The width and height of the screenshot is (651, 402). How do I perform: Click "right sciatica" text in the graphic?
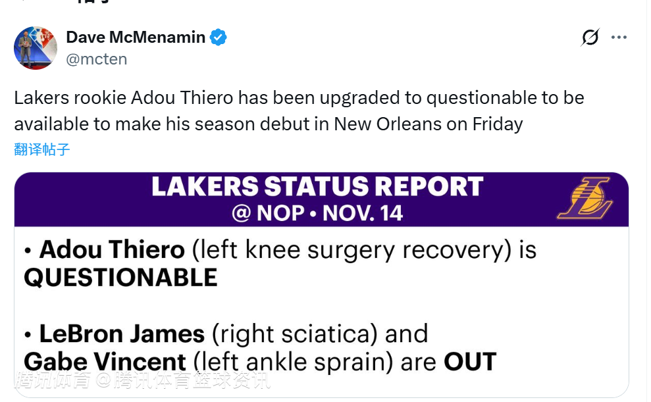click(x=295, y=334)
